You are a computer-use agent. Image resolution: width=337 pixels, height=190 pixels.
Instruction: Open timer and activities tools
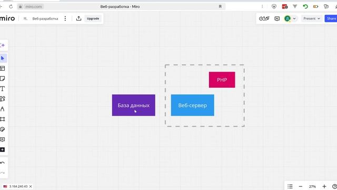pos(264,18)
